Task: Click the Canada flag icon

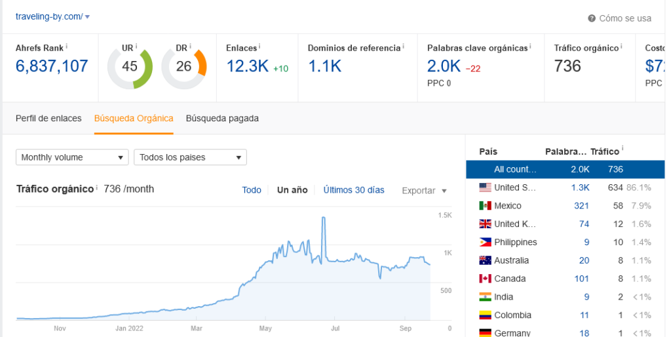Action: 485,279
